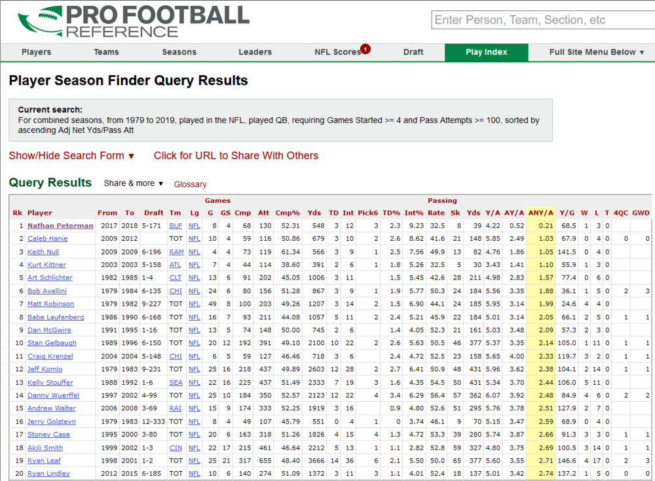Open Ryan Leaf's player page

tap(44, 461)
